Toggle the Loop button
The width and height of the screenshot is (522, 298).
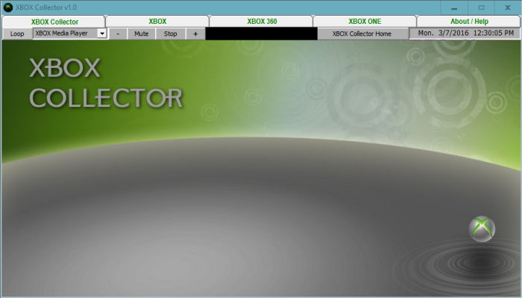click(17, 34)
